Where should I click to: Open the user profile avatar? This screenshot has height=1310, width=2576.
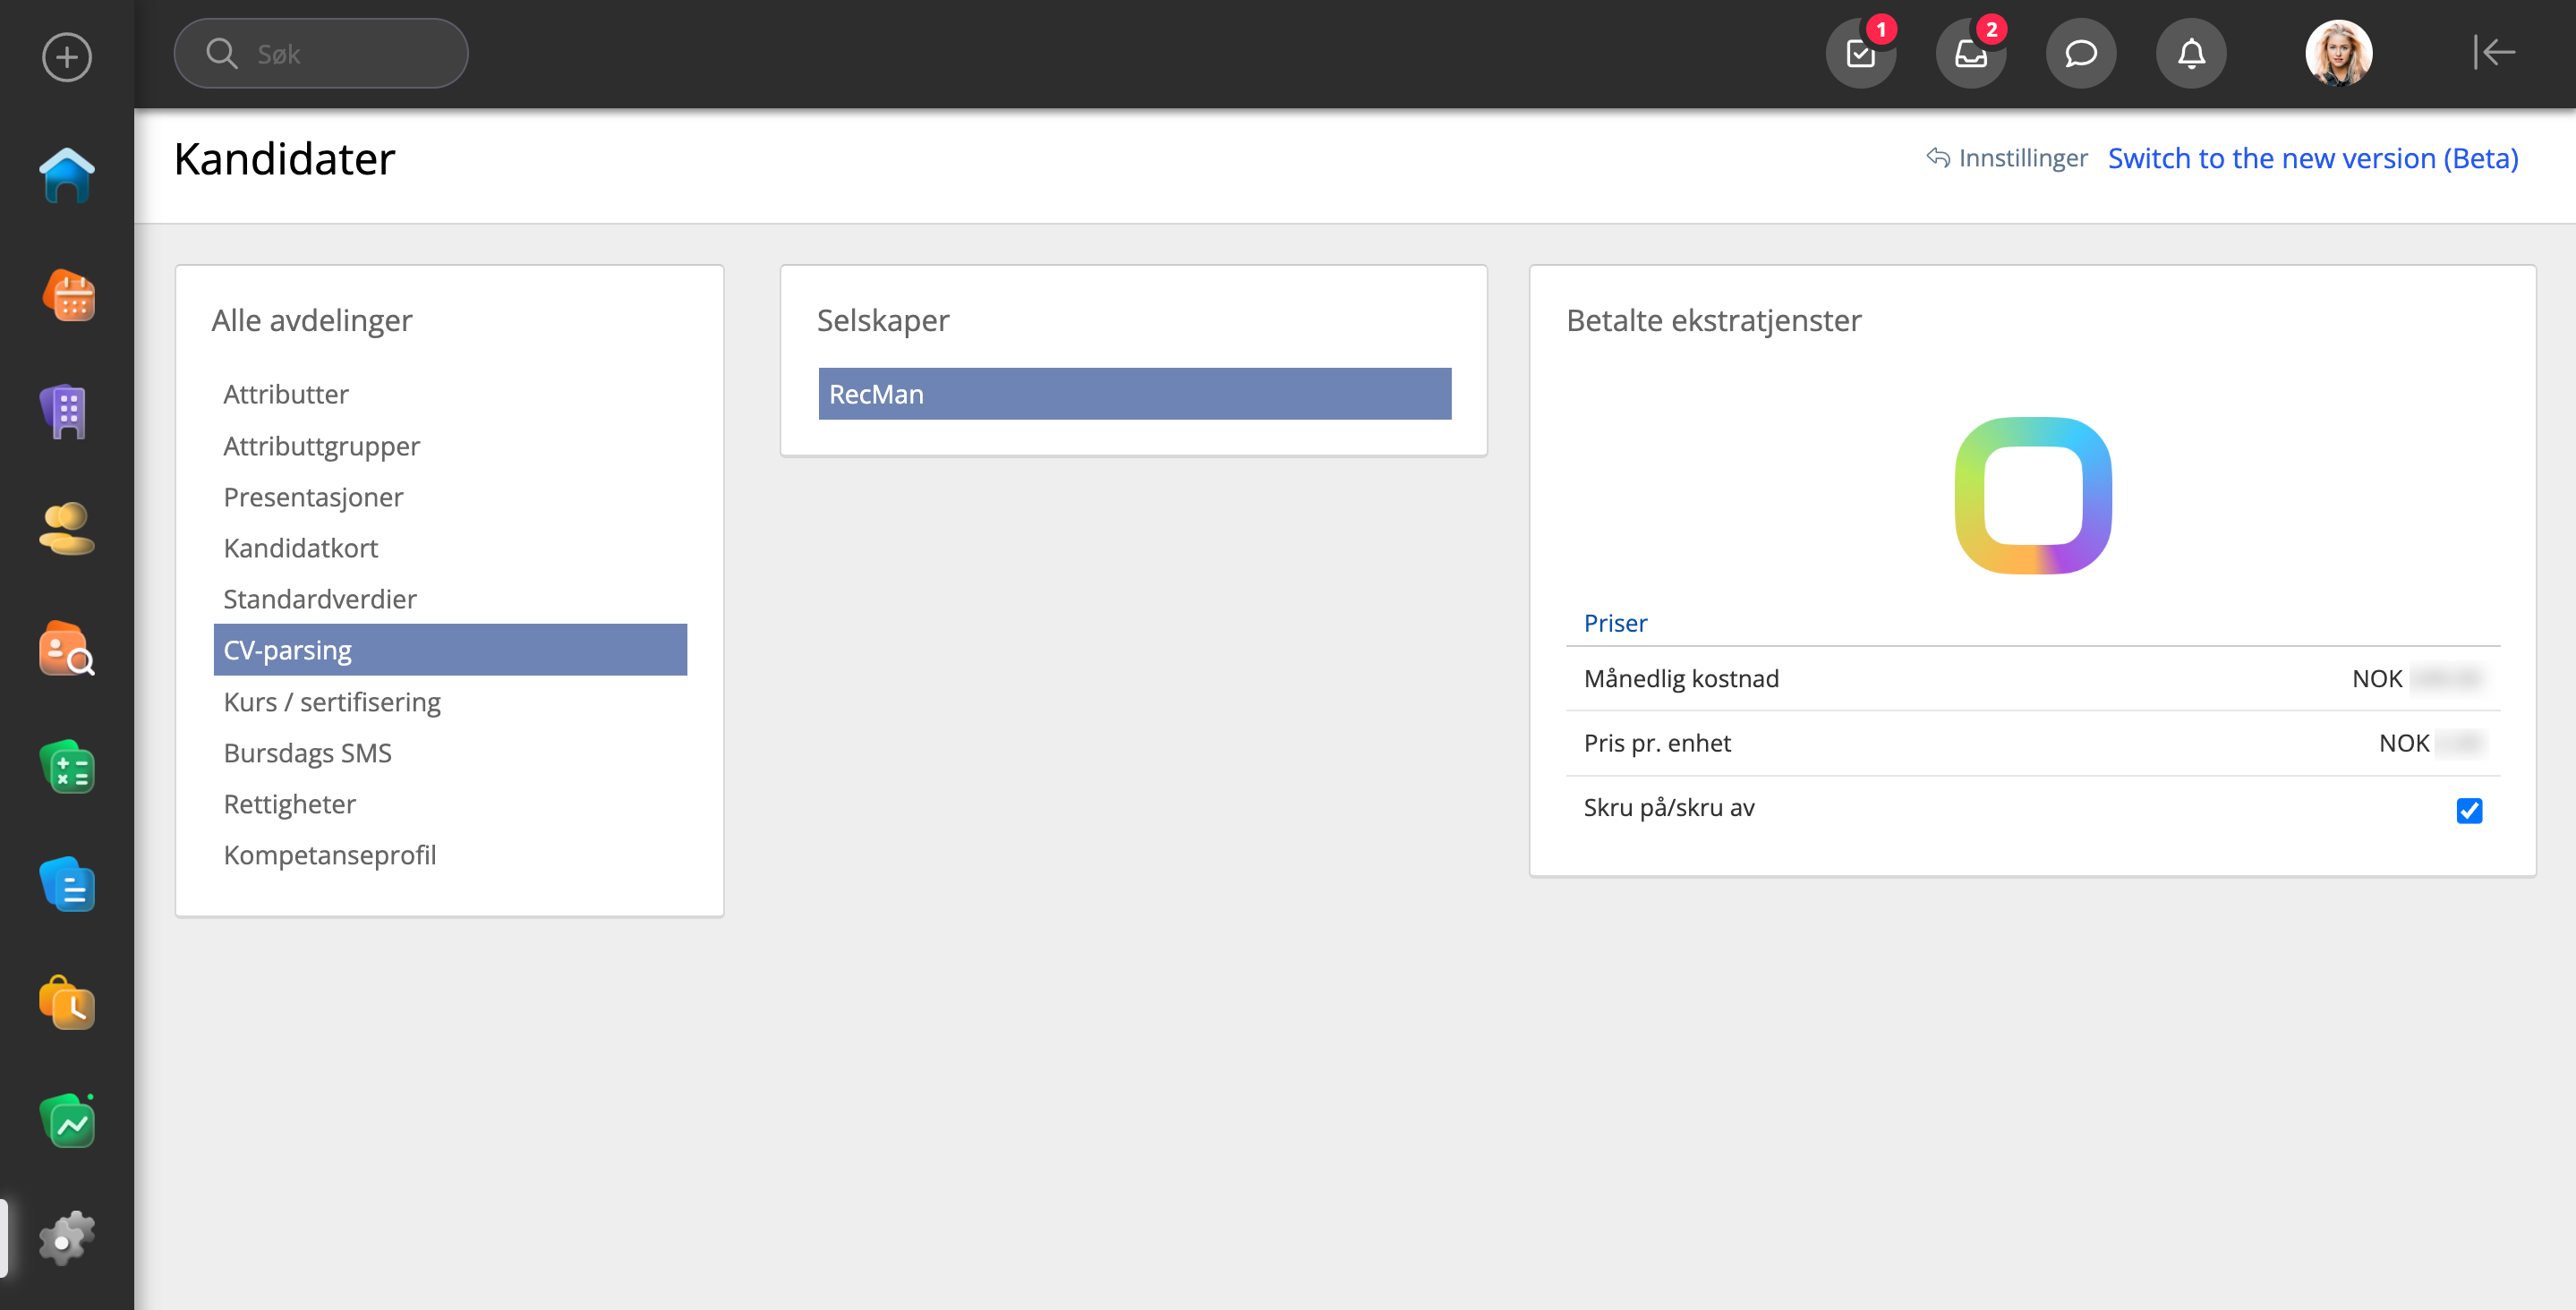pyautogui.click(x=2338, y=54)
